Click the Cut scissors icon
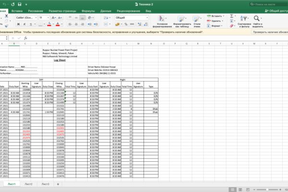 (6, 16)
